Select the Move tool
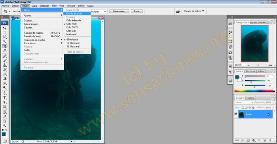 5,28
